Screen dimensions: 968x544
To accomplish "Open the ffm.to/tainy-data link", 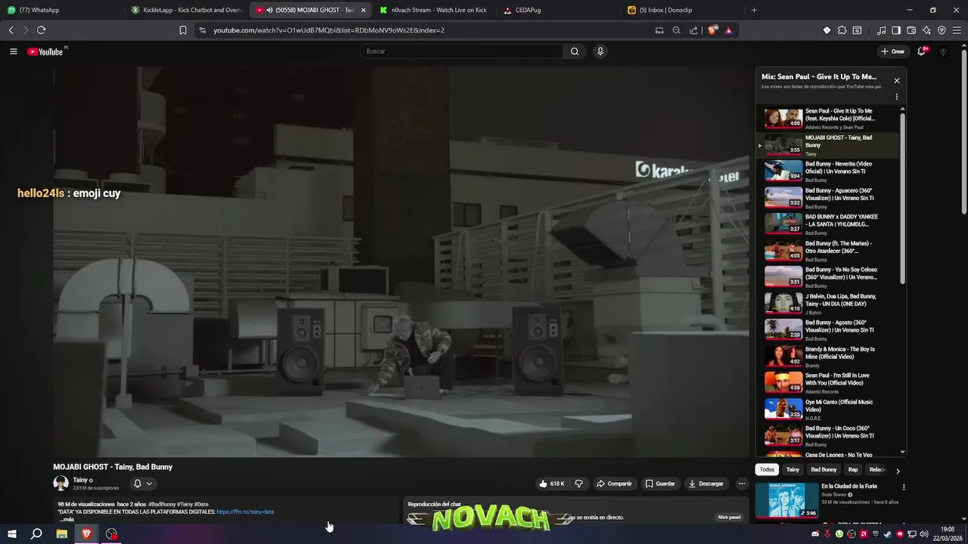I will (x=245, y=512).
